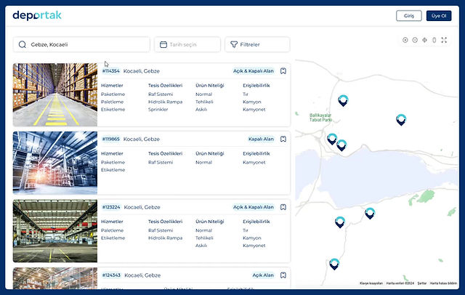
Task: Select the southernmost map pin
Action: [x=334, y=264]
